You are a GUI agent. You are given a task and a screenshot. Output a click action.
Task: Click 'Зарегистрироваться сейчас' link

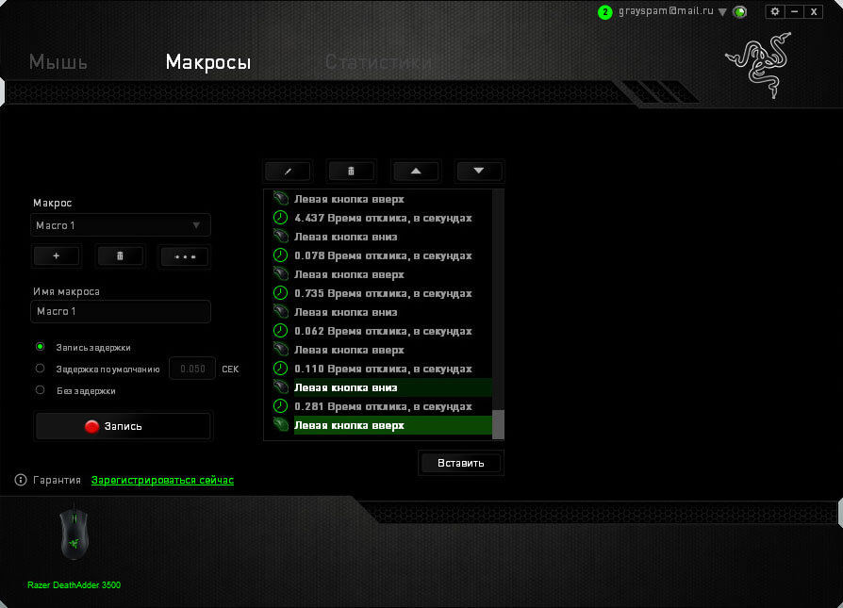pos(162,480)
